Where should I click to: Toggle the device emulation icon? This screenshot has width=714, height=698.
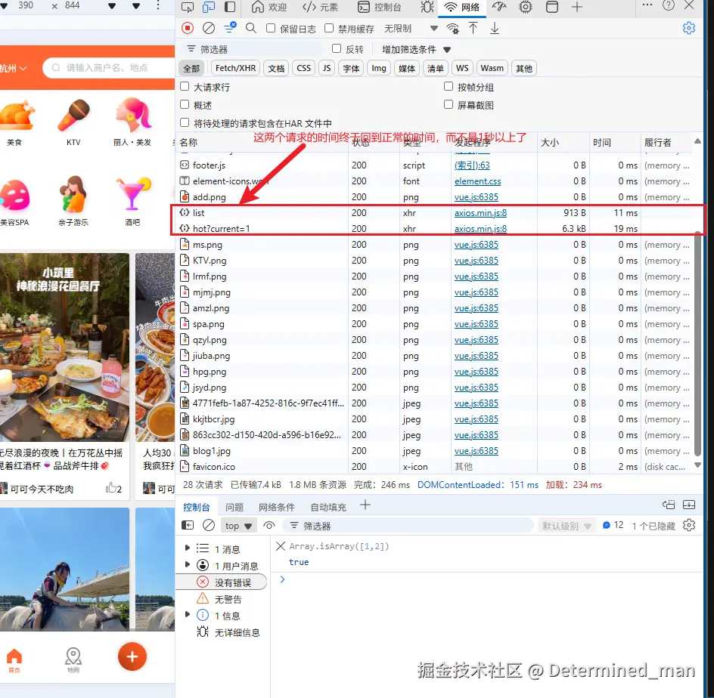(x=209, y=8)
